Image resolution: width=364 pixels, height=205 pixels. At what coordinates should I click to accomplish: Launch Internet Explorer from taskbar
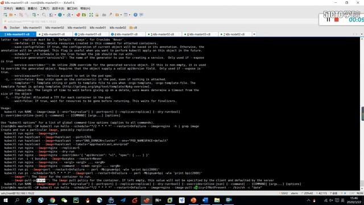point(29,200)
